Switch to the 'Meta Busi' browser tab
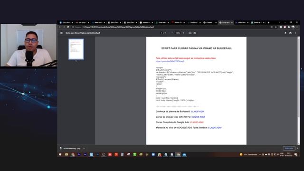Viewport: 304px width, 171px height. click(x=98, y=22)
